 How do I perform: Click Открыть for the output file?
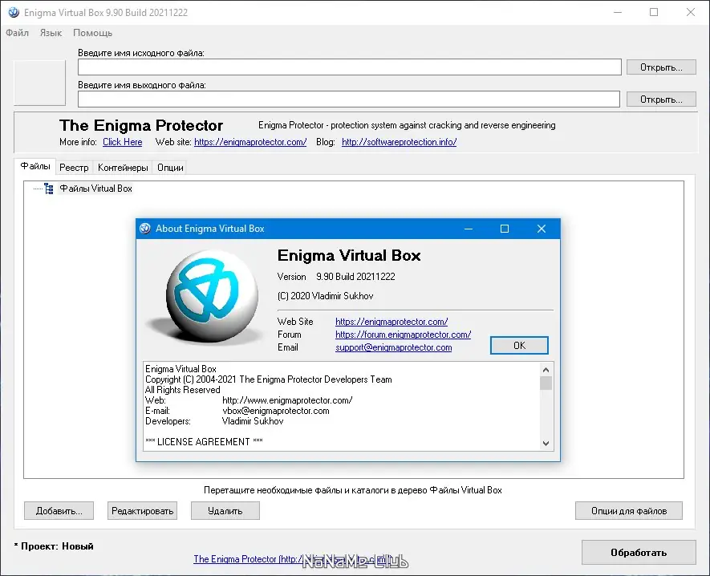(x=661, y=99)
